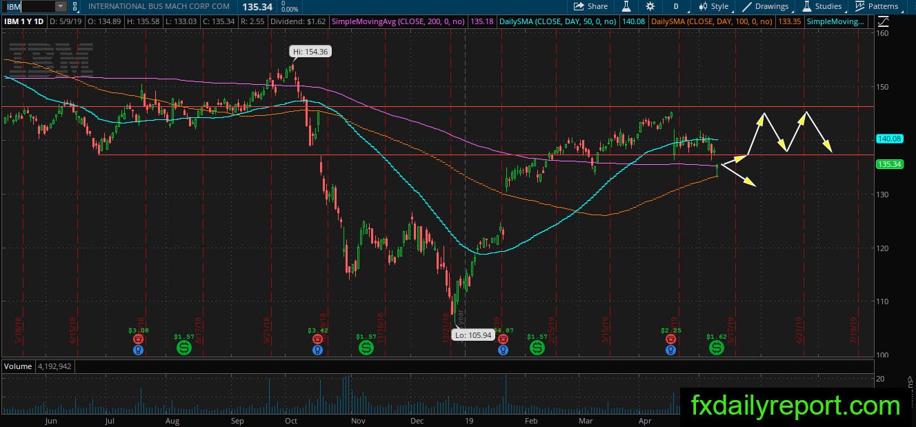Click the $3.08 earnings phone icon
The height and width of the screenshot is (427, 916).
click(139, 339)
